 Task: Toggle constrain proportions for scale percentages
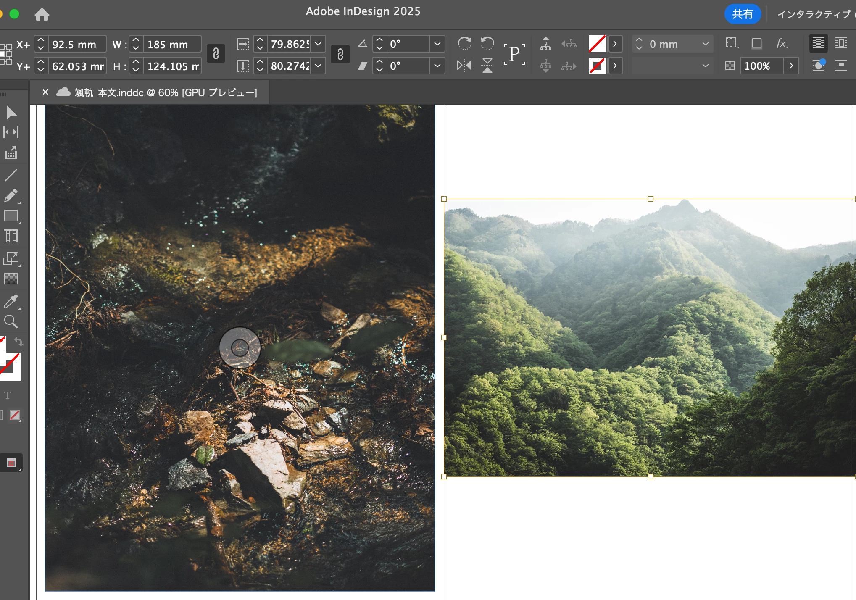pyautogui.click(x=340, y=54)
